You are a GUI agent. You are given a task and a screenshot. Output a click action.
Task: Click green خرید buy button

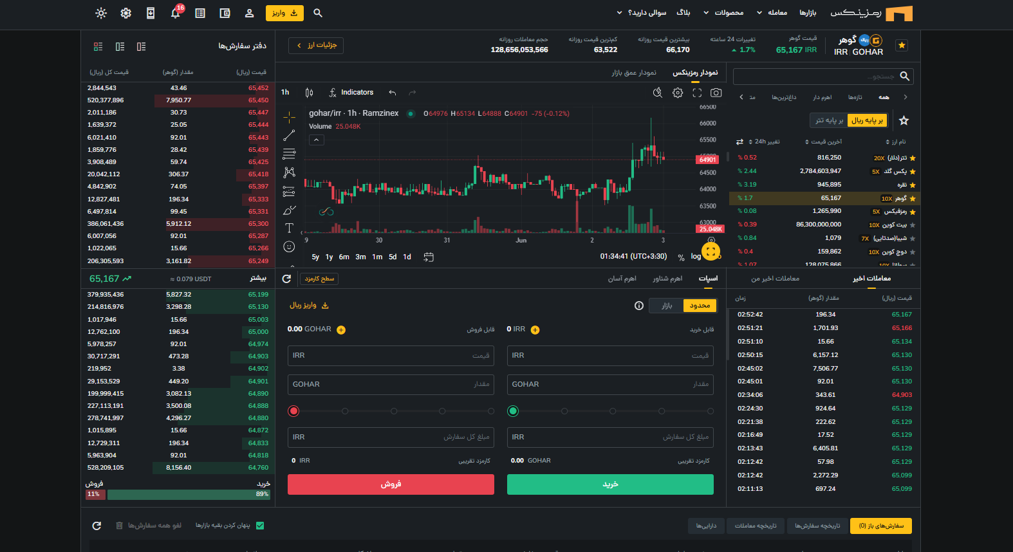tap(610, 484)
